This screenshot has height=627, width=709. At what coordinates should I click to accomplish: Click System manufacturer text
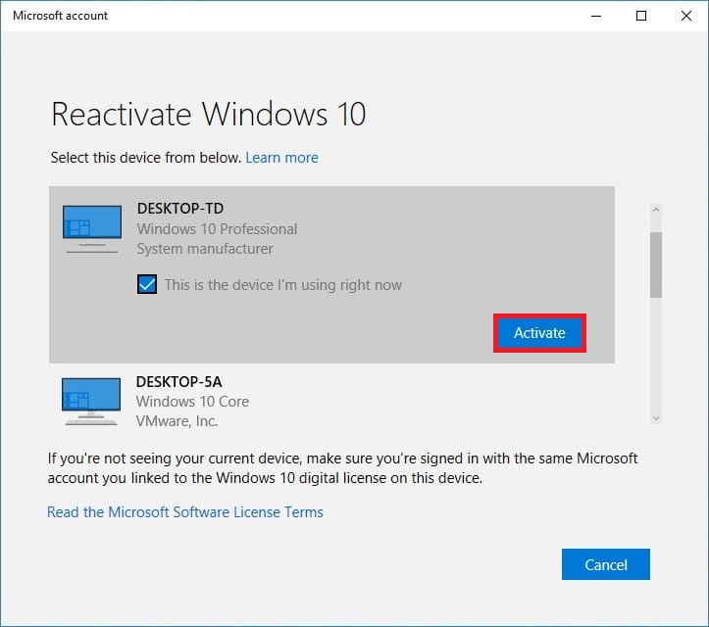point(205,249)
